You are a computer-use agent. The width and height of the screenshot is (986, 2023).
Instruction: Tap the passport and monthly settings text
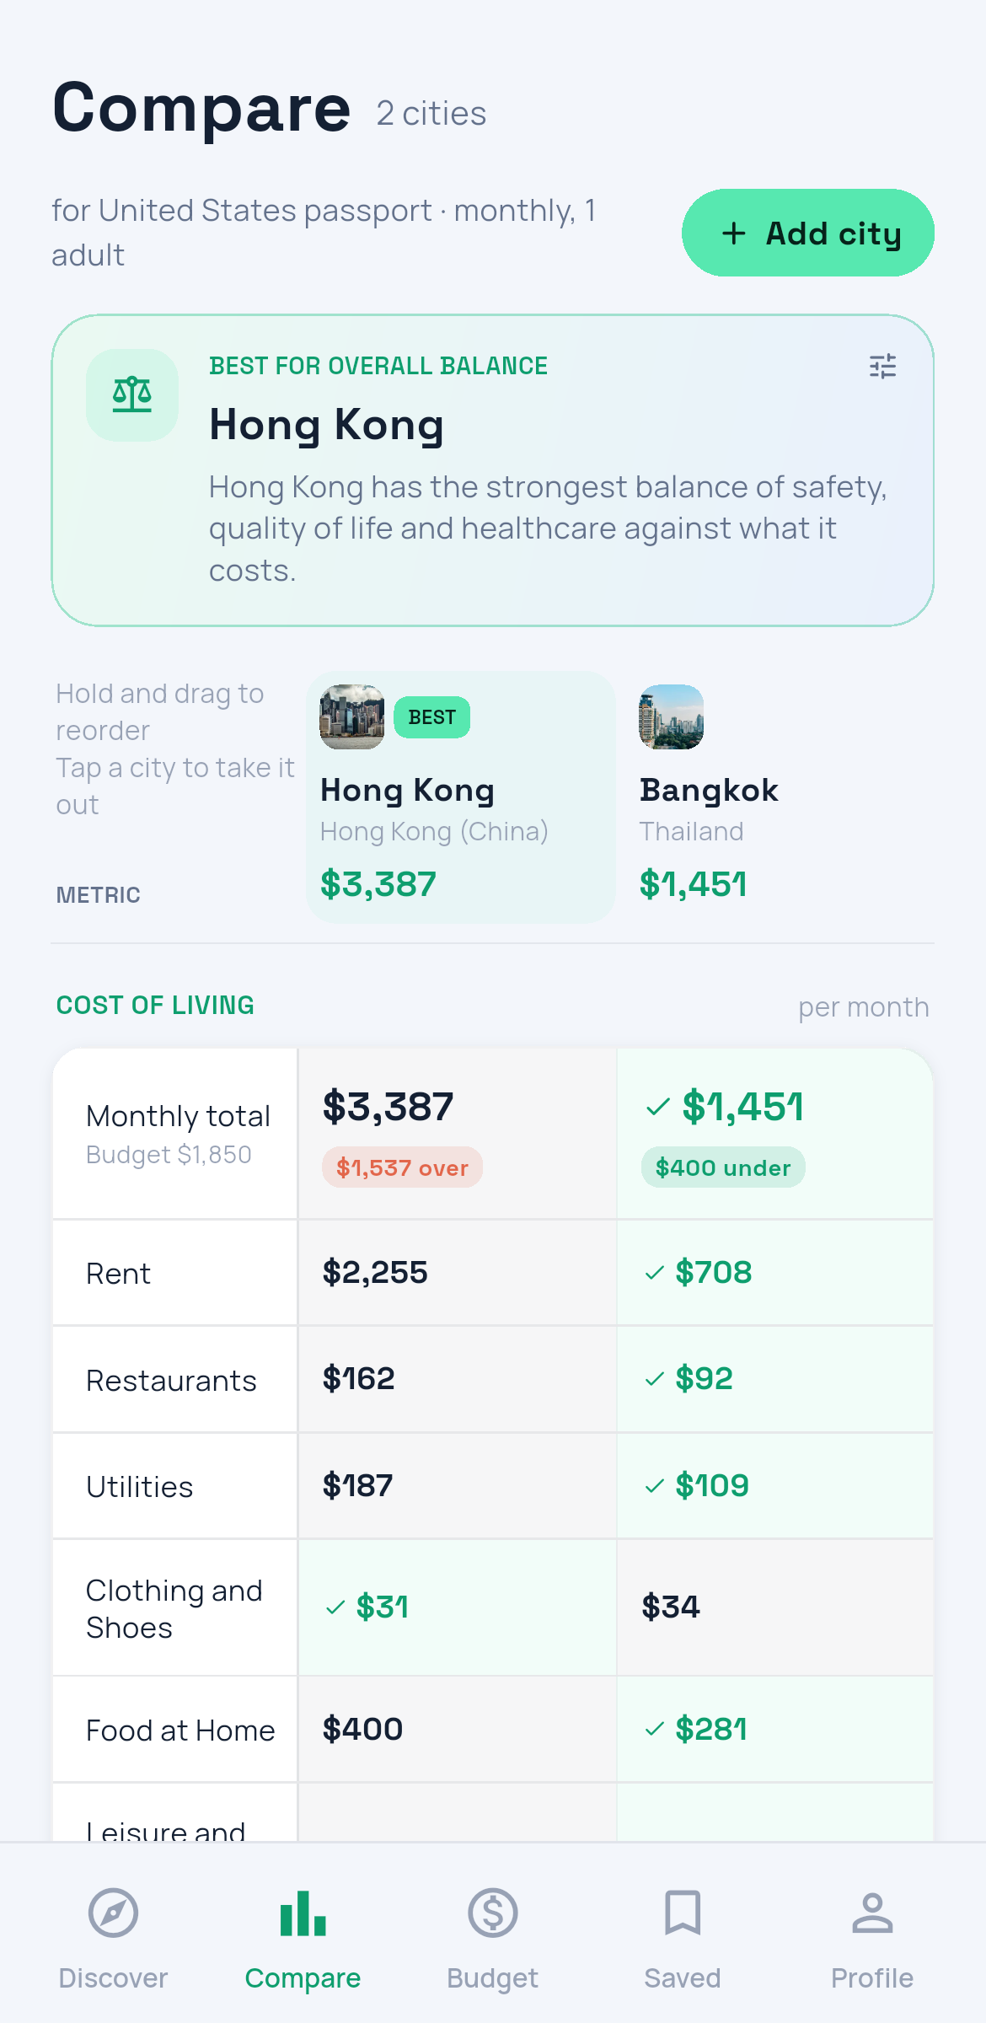coord(324,233)
